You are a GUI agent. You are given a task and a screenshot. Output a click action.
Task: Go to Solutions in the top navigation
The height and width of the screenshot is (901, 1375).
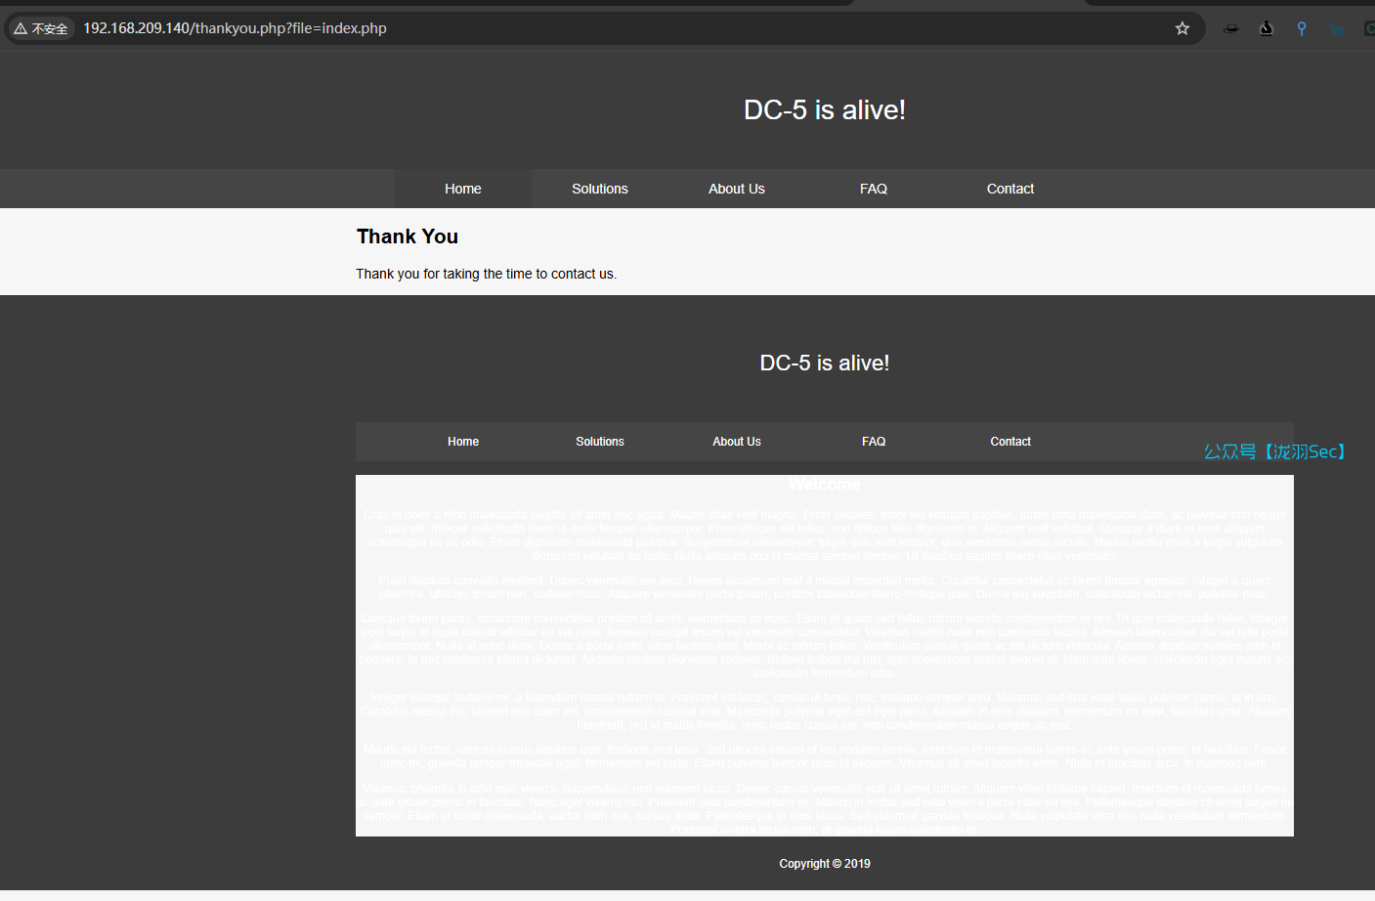(x=600, y=189)
